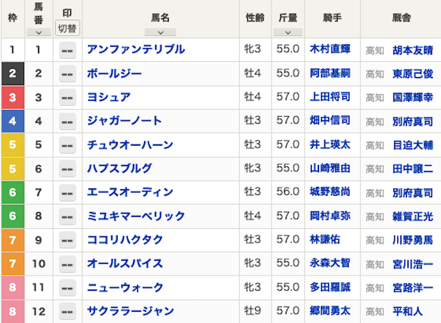Open mark picker for チュウオーハーン
This screenshot has width=441, height=323.
67,145
